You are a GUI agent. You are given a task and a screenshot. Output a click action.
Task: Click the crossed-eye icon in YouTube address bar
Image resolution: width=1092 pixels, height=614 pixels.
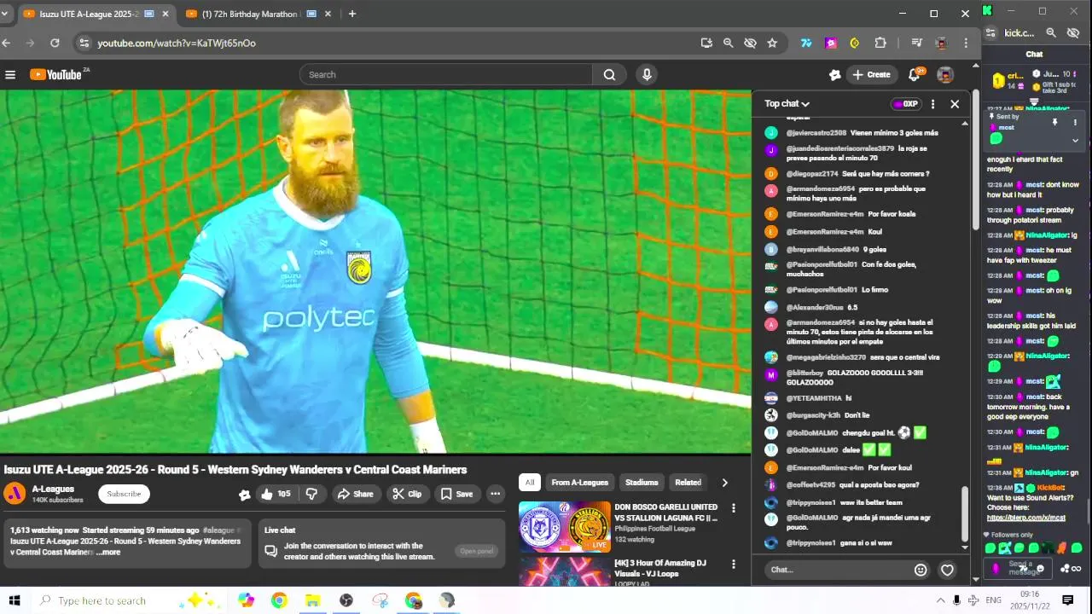point(750,43)
